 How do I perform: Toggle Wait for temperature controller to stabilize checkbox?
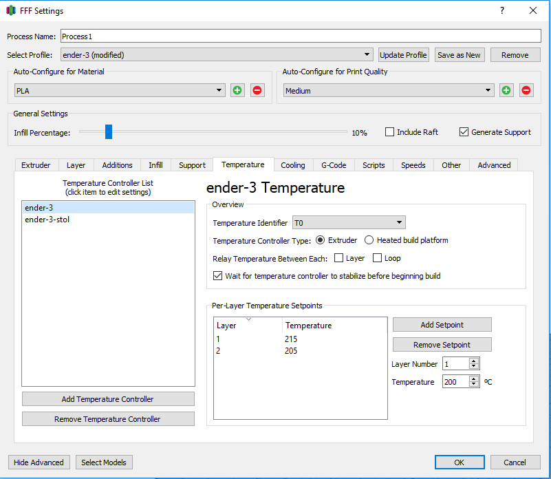click(x=217, y=276)
